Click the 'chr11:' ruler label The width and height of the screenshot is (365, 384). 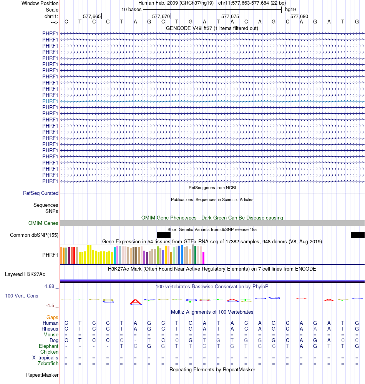(51, 17)
